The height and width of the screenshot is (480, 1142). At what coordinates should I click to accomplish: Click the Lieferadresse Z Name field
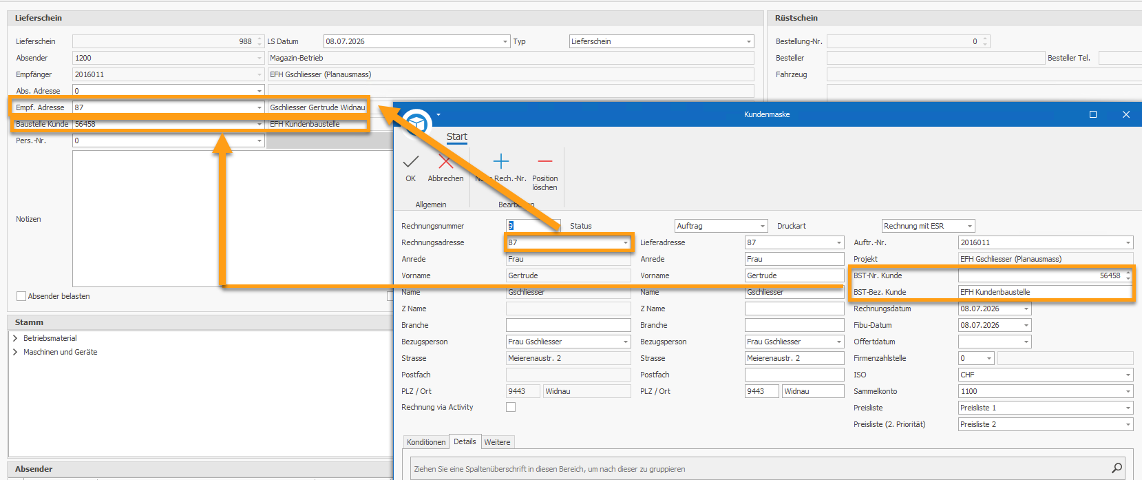tap(794, 309)
